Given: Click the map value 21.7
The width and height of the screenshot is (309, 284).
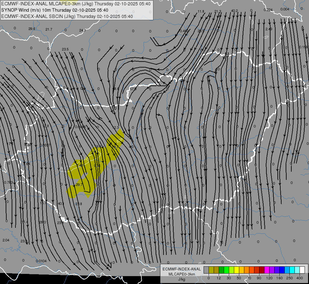Looking at the screenshot, I should pyautogui.click(x=49, y=29).
